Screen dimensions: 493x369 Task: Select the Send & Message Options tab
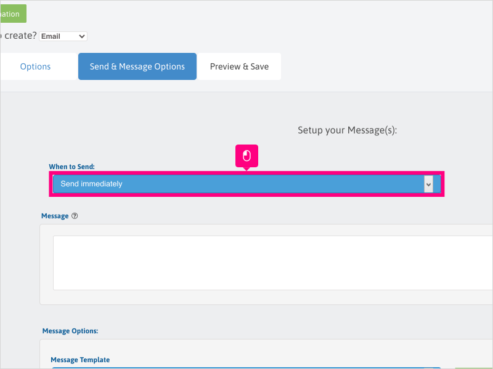click(137, 66)
